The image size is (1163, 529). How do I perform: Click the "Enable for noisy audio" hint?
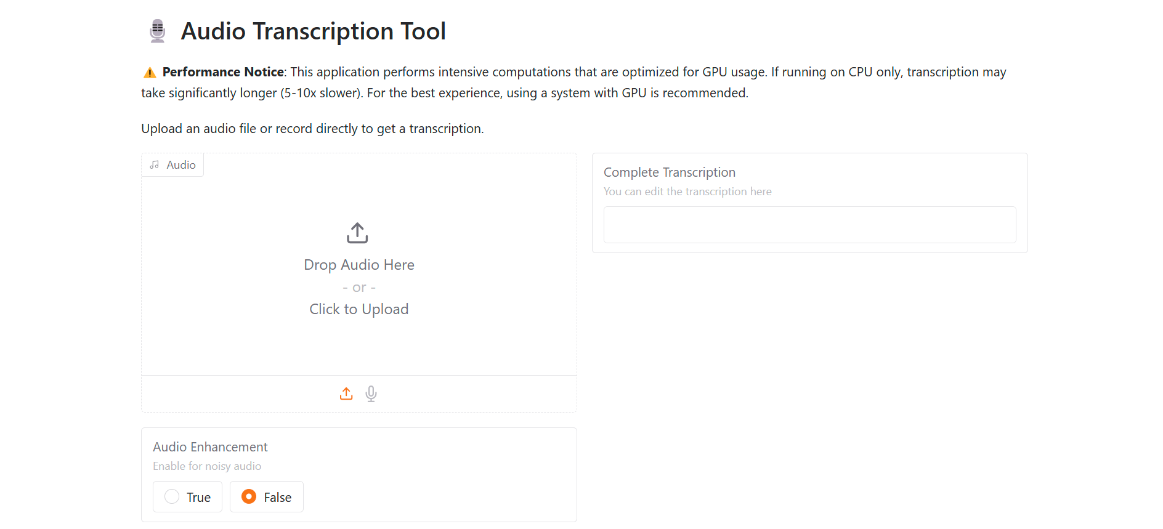207,466
